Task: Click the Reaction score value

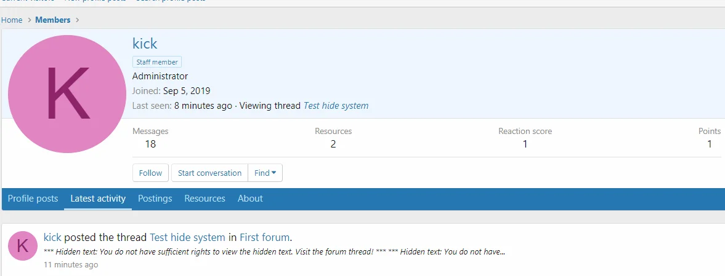Action: tap(525, 144)
